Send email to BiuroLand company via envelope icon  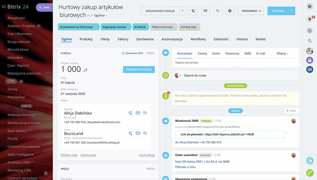(x=138, y=133)
